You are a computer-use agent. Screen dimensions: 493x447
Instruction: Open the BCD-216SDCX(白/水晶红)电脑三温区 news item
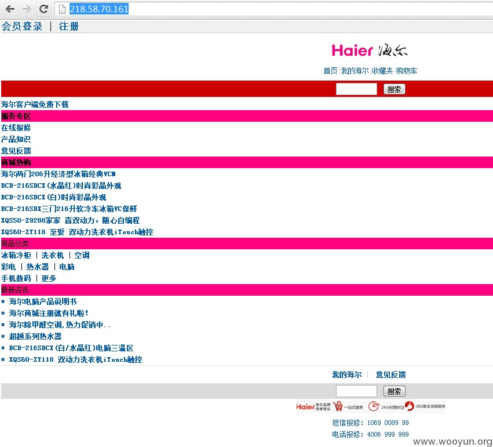coord(71,348)
